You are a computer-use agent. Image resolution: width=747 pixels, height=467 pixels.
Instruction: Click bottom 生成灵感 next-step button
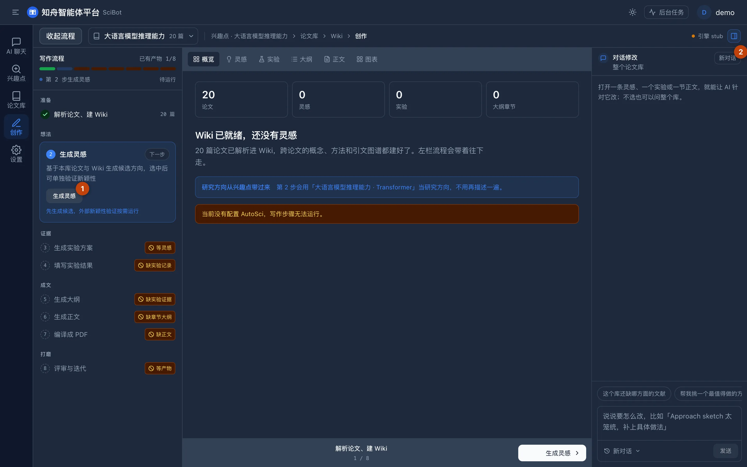click(552, 453)
